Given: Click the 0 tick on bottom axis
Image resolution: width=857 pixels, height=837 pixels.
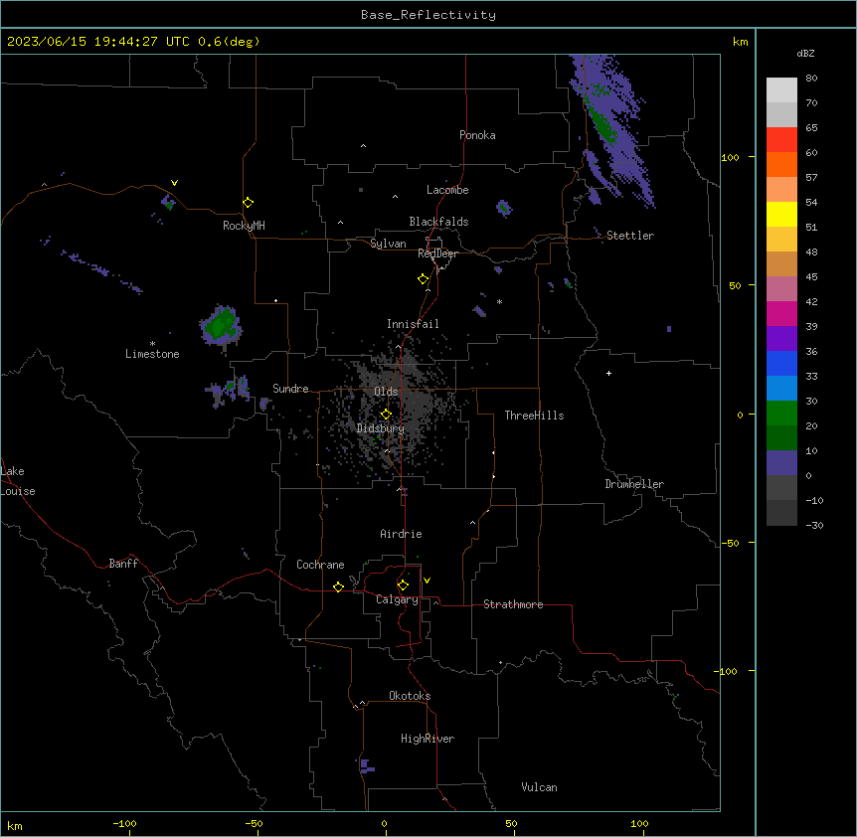Looking at the screenshot, I should click(x=384, y=824).
